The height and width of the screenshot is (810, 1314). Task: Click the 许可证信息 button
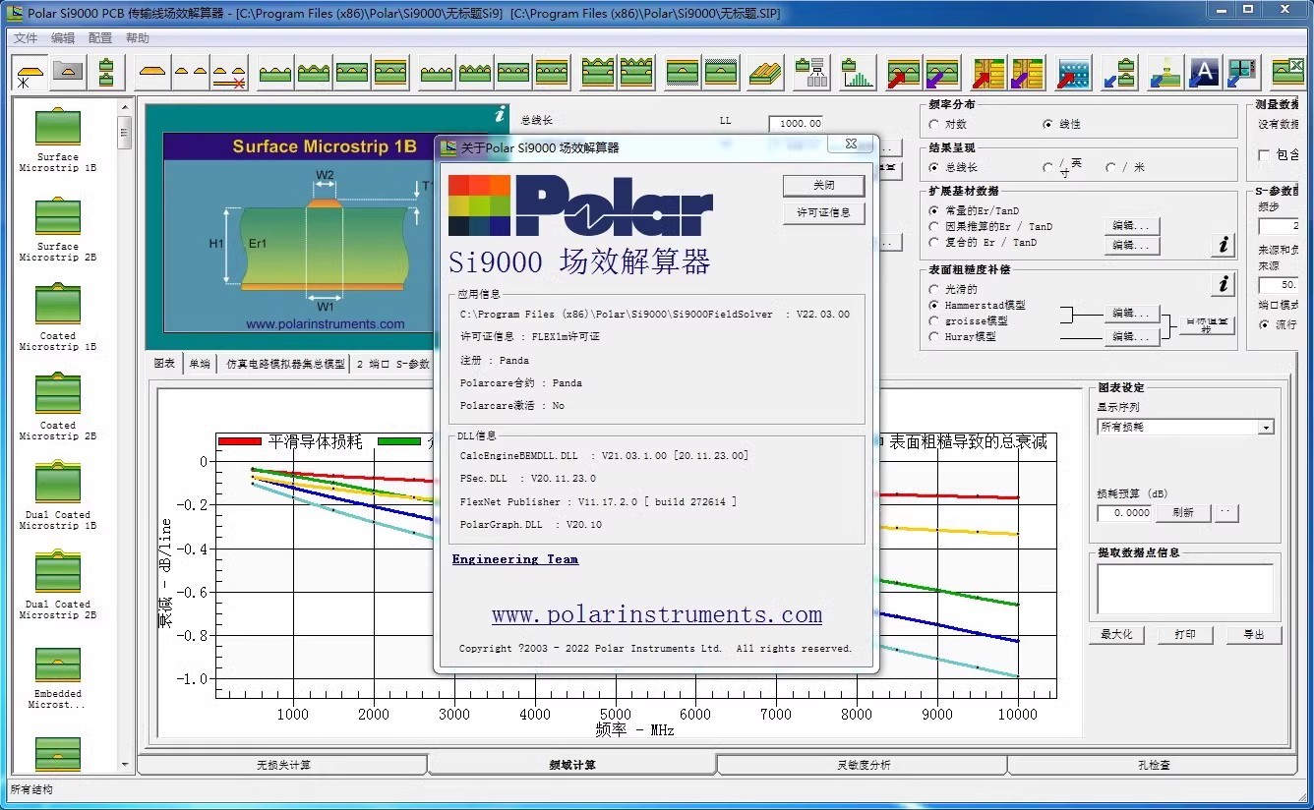[x=824, y=212]
